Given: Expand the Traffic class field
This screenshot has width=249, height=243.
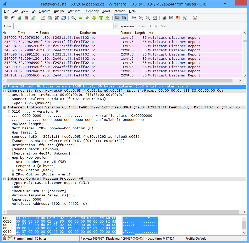Looking at the screenshot, I should coord(9,116).
